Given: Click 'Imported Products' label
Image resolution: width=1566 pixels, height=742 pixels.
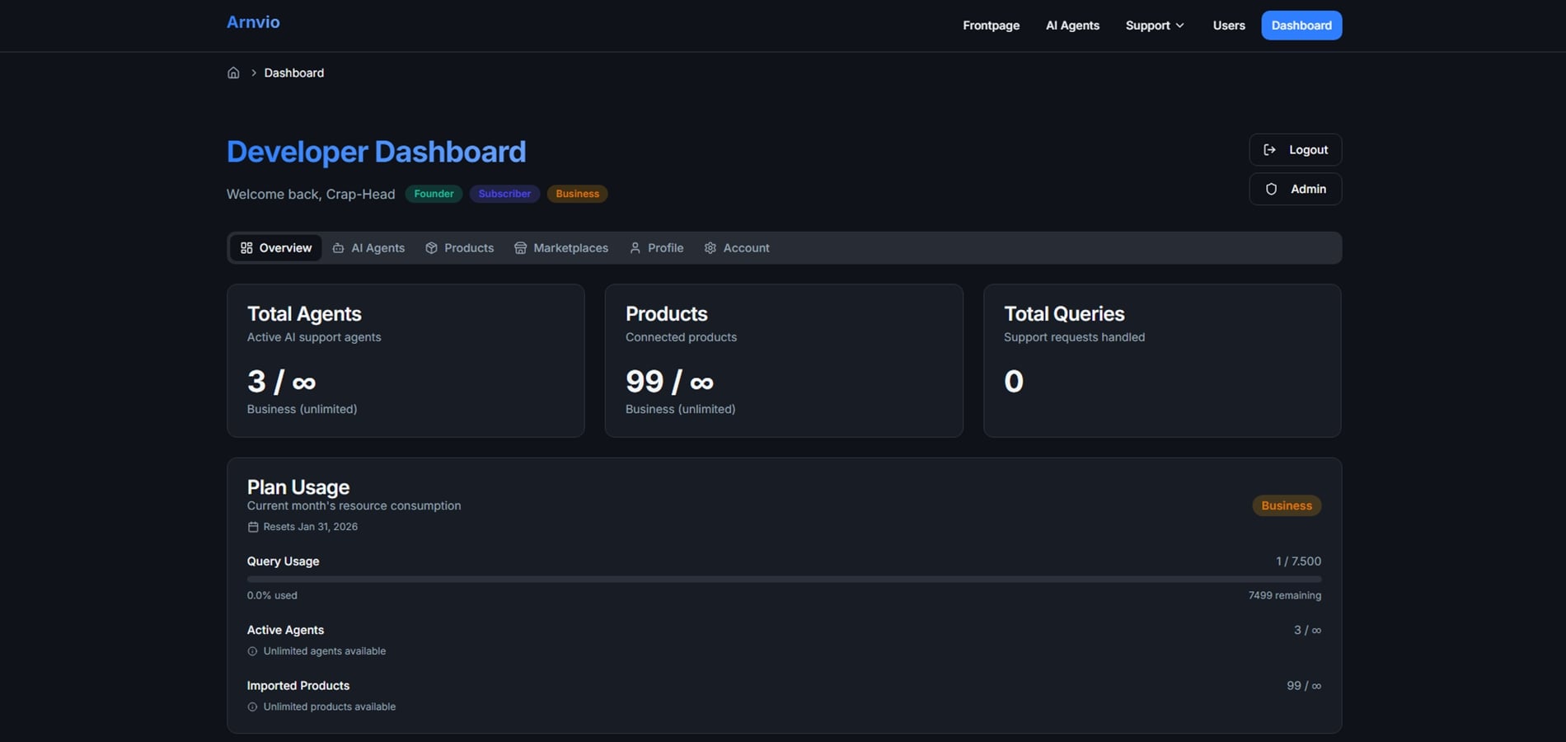Looking at the screenshot, I should pyautogui.click(x=298, y=686).
